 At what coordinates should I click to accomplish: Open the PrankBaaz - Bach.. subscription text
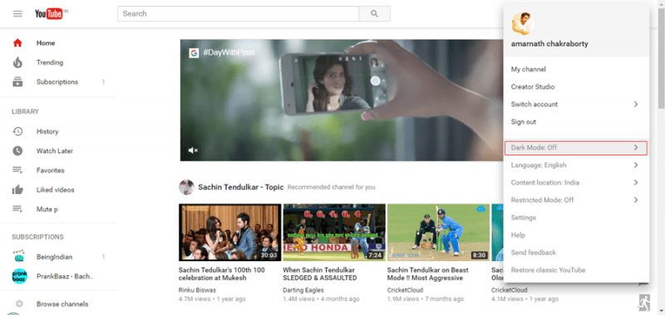click(x=65, y=276)
